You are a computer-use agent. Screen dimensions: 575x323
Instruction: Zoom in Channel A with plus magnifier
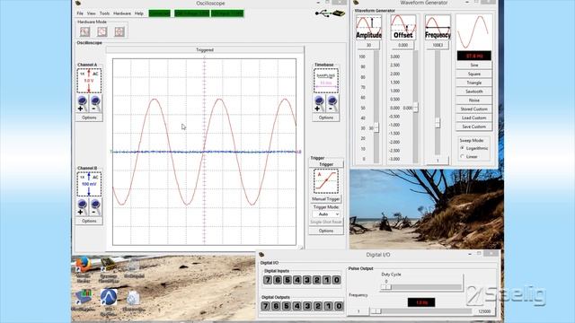[82, 104]
